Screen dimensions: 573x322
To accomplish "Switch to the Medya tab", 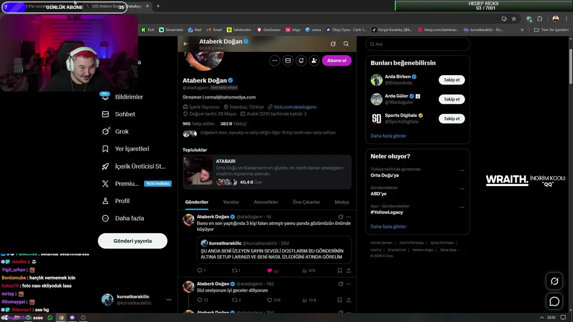I will [342, 202].
